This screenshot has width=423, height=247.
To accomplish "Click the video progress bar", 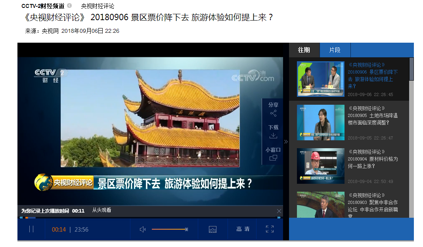I will [151, 217].
